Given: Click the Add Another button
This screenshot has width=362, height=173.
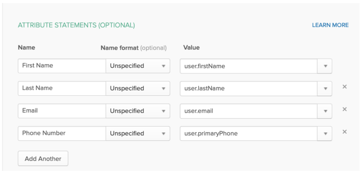Looking at the screenshot, I should [x=43, y=159].
